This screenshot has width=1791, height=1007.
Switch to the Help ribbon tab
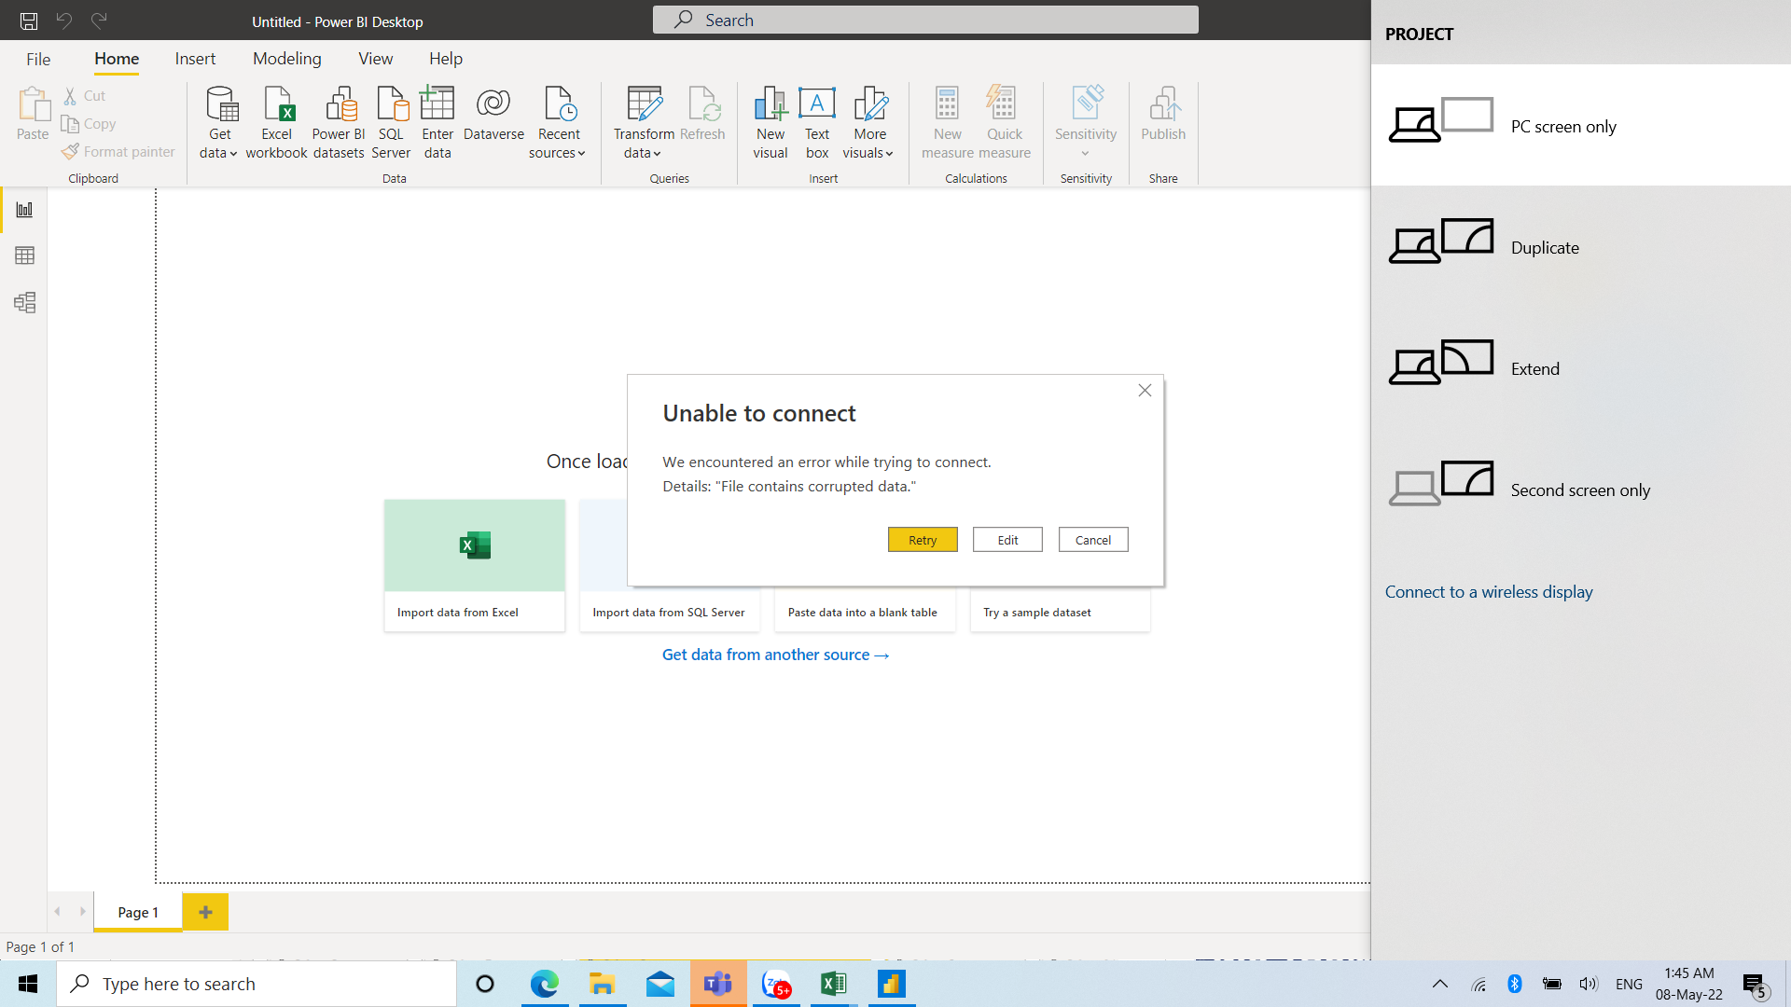(x=446, y=59)
